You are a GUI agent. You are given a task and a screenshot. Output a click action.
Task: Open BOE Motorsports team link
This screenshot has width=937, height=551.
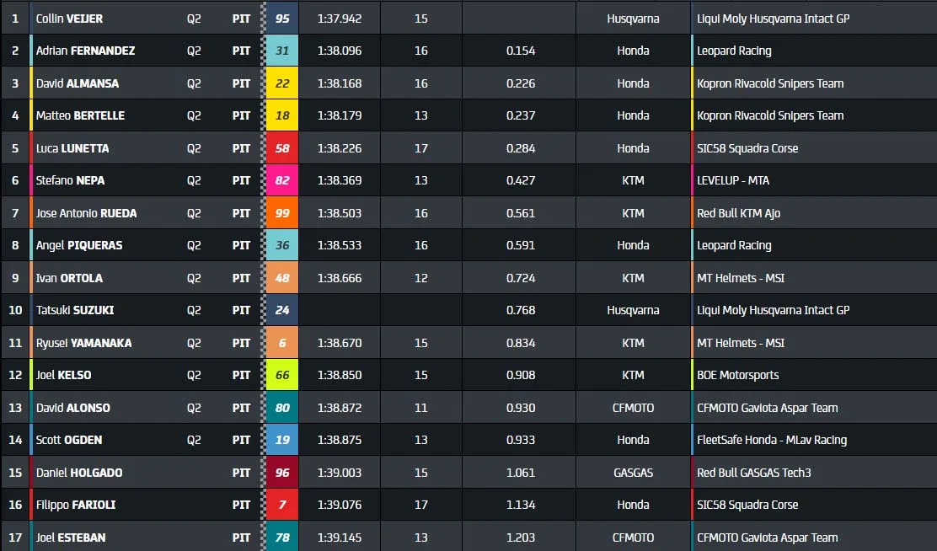738,375
